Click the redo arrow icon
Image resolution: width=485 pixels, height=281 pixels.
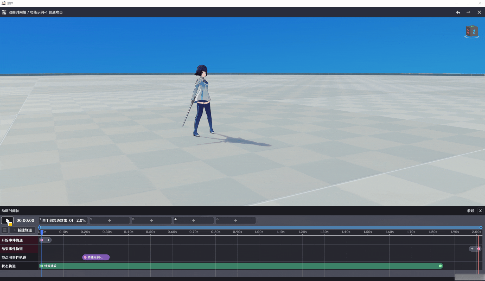point(468,12)
